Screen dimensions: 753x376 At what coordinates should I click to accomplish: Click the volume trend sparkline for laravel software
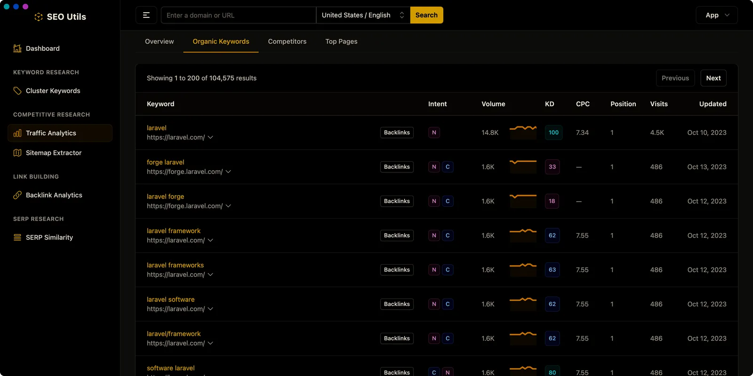(523, 304)
